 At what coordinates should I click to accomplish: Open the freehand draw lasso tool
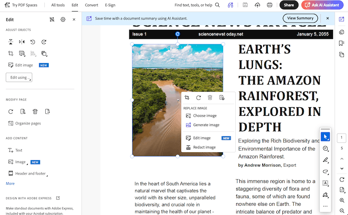[x=325, y=171]
